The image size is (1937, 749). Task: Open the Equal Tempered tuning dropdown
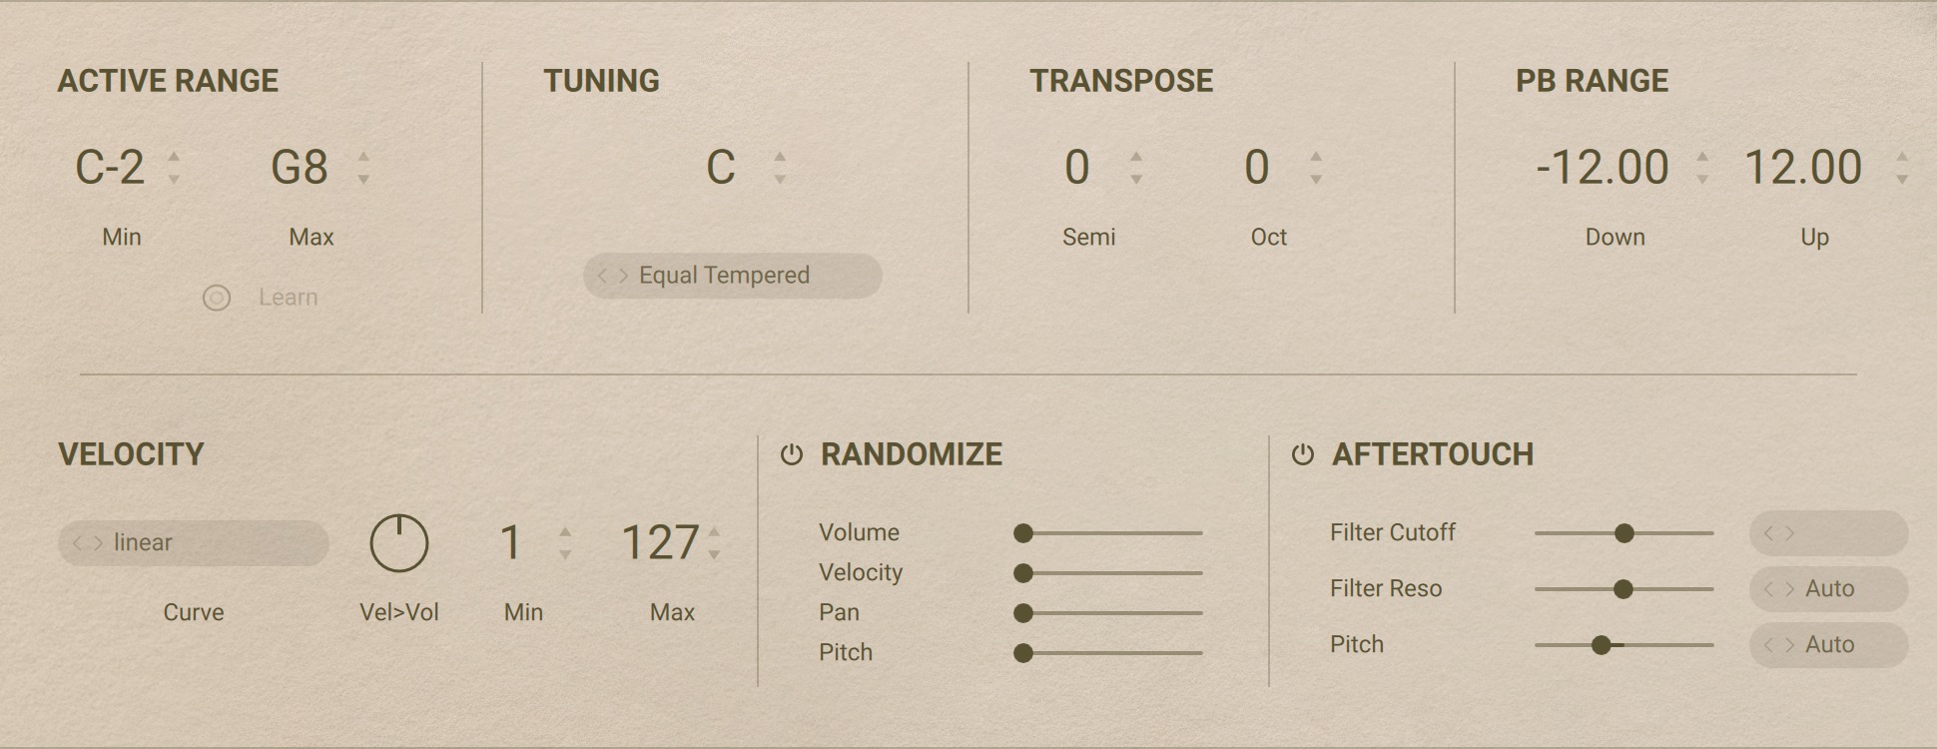click(x=733, y=276)
